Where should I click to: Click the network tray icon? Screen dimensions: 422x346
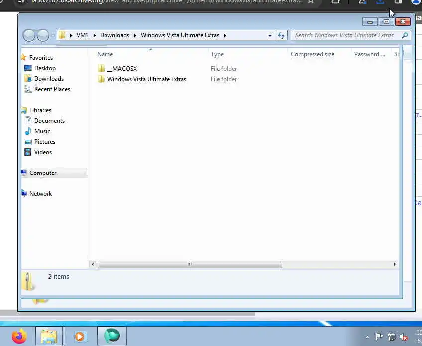tap(392, 337)
